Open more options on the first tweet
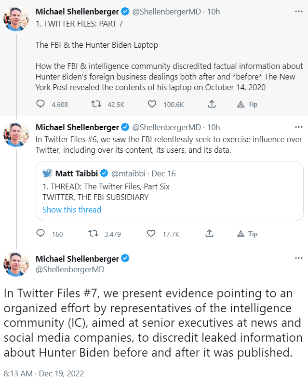The width and height of the screenshot is (308, 386). click(299, 12)
